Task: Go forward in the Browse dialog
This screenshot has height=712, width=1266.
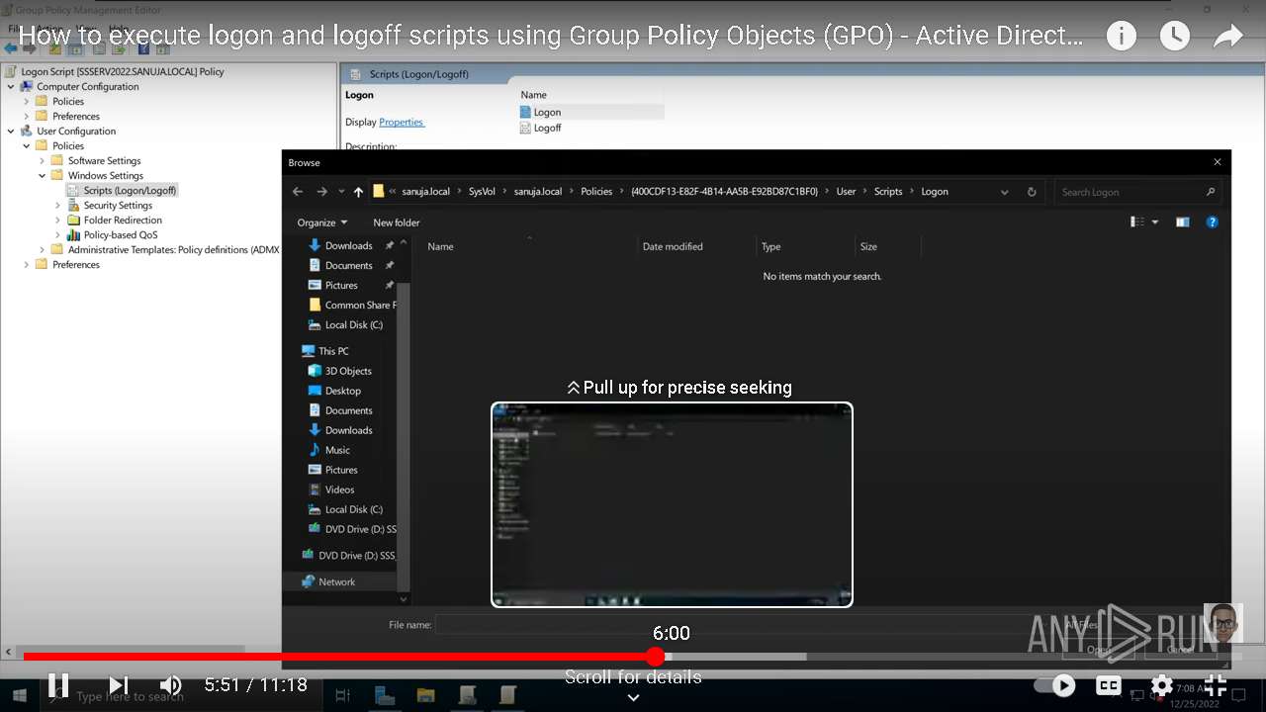Action: click(321, 192)
